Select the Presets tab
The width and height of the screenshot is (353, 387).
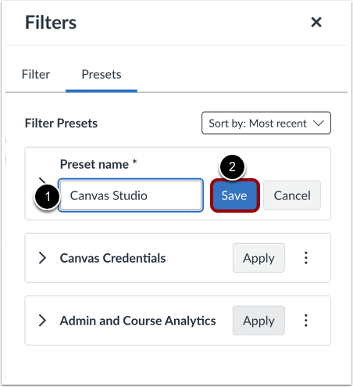tap(102, 74)
